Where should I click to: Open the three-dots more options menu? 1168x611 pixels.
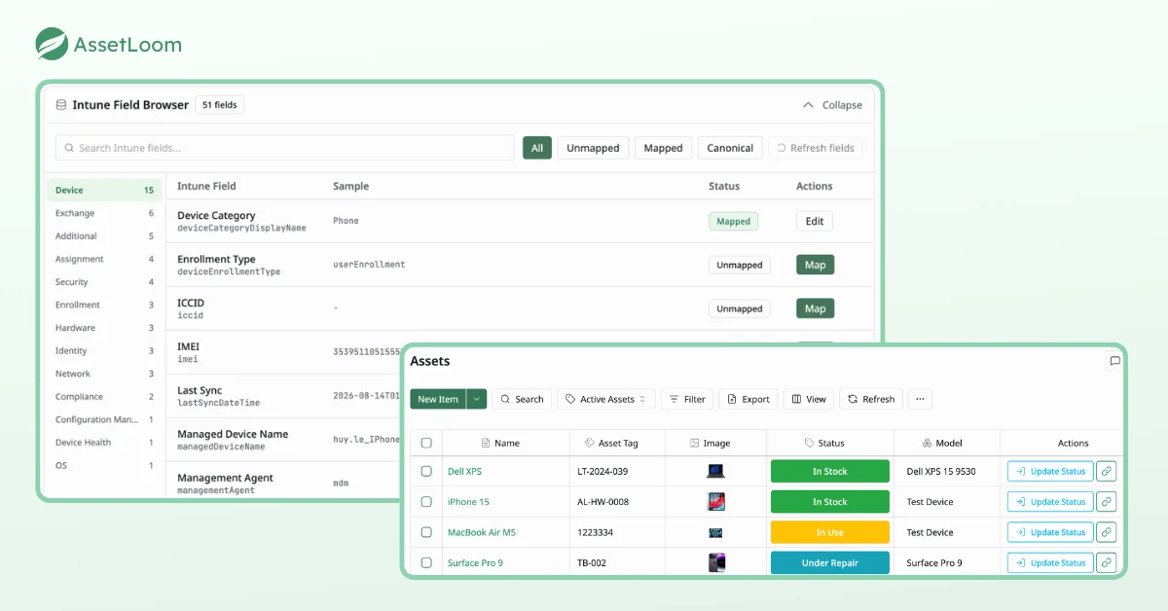919,399
